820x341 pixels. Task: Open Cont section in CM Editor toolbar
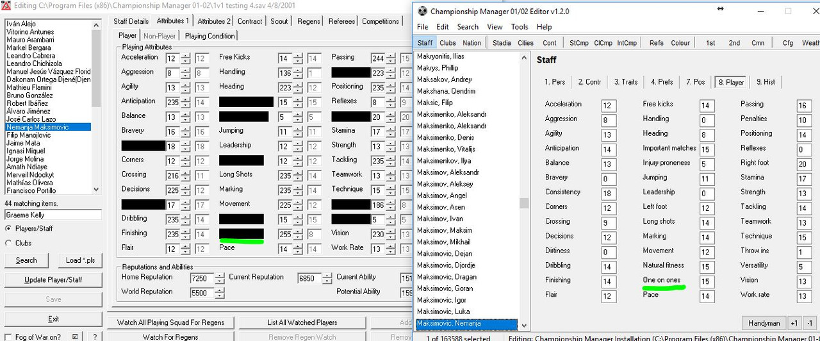tap(550, 43)
